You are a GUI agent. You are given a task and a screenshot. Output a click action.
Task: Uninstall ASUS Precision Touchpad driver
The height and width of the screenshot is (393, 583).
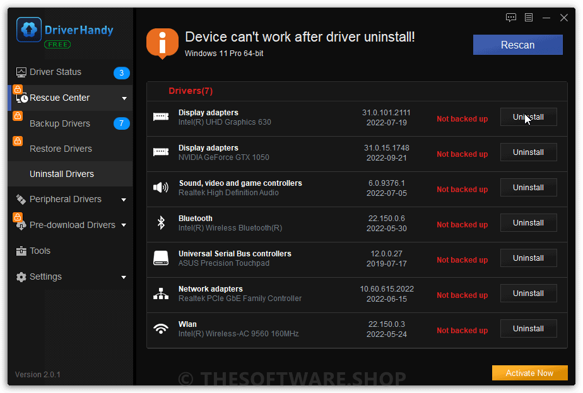coord(528,258)
